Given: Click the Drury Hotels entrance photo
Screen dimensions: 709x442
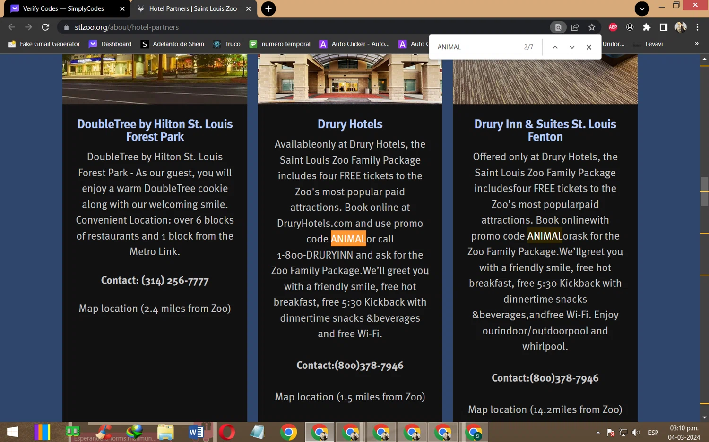Looking at the screenshot, I should click(x=350, y=79).
